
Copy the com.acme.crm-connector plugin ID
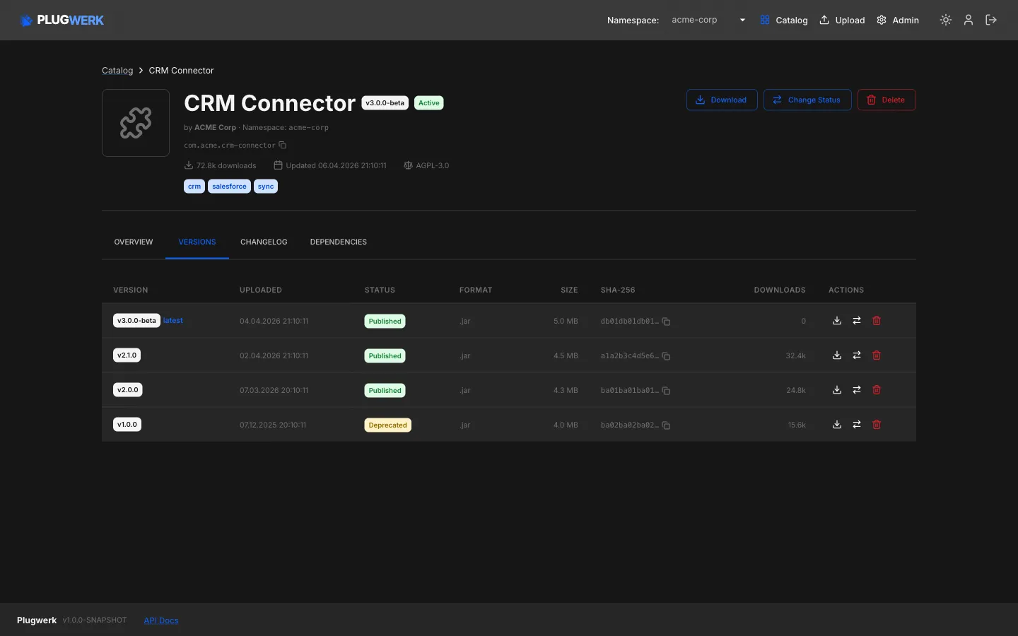coord(282,145)
